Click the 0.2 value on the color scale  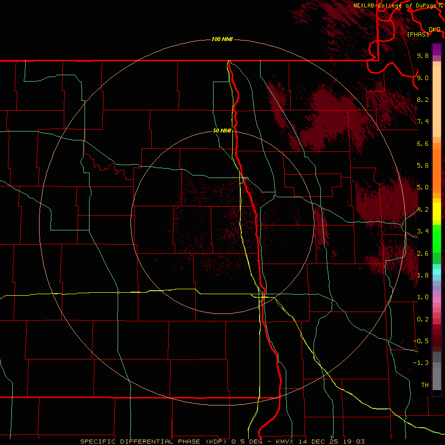pos(423,319)
